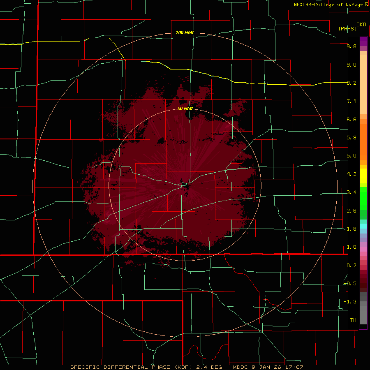Pick the cyan segment of the color scale
Viewport: 370px width, 370px height.
tap(363, 226)
